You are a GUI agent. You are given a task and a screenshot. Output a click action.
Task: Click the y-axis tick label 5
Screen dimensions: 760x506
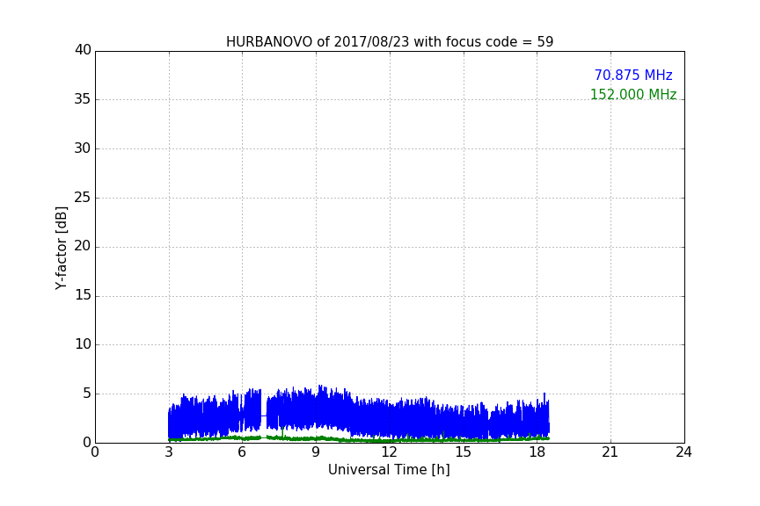(x=87, y=394)
